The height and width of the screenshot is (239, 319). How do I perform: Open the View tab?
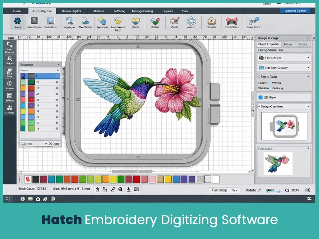tap(185, 11)
